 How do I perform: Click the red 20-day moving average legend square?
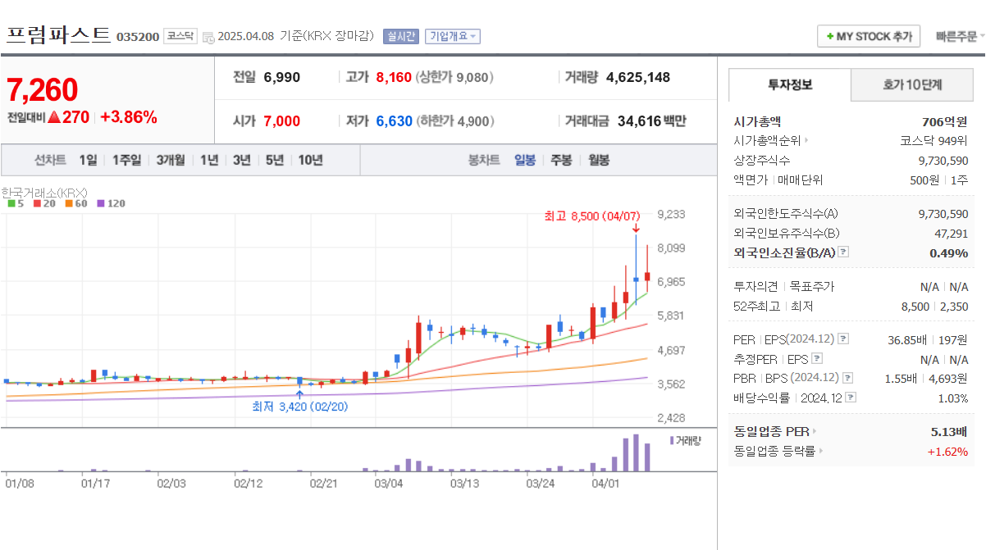pos(37,203)
